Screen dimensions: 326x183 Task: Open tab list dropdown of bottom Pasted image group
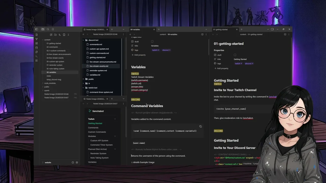coord(124,99)
